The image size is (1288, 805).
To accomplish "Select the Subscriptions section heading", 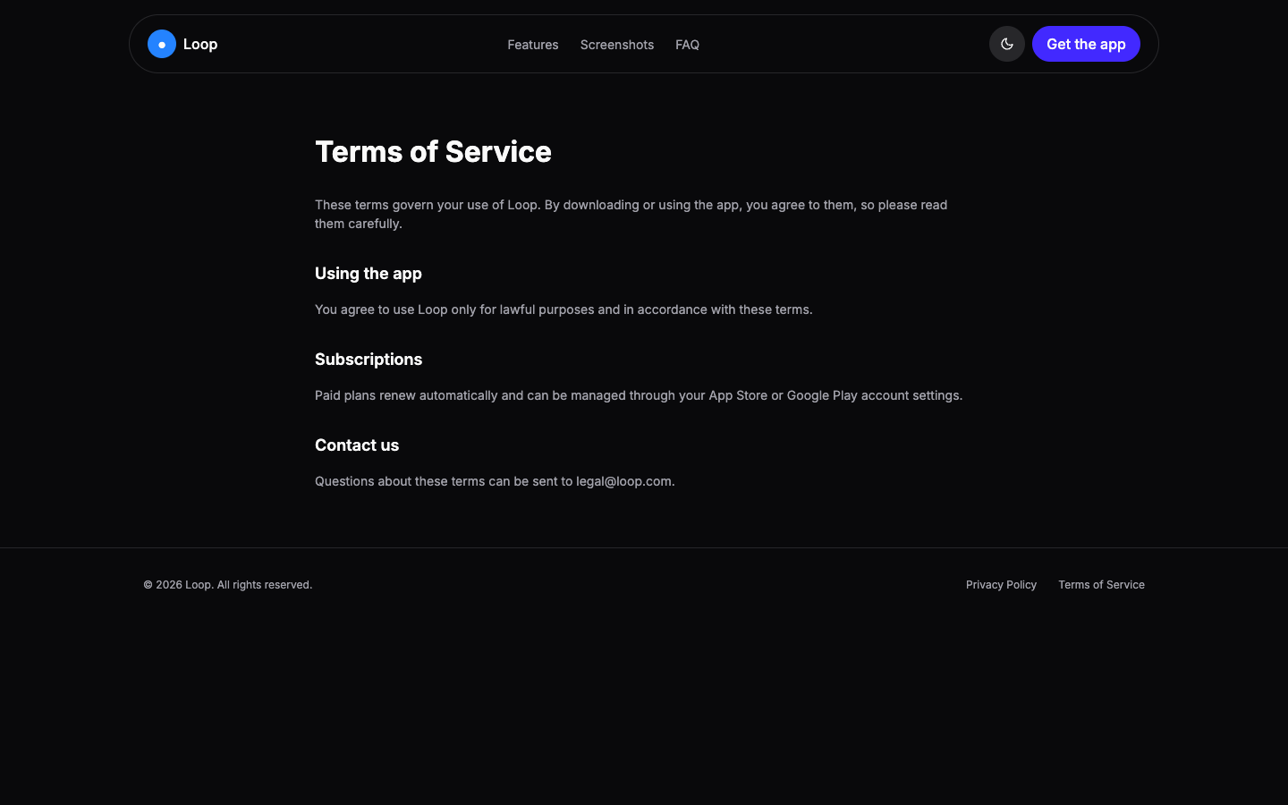I will [369, 360].
